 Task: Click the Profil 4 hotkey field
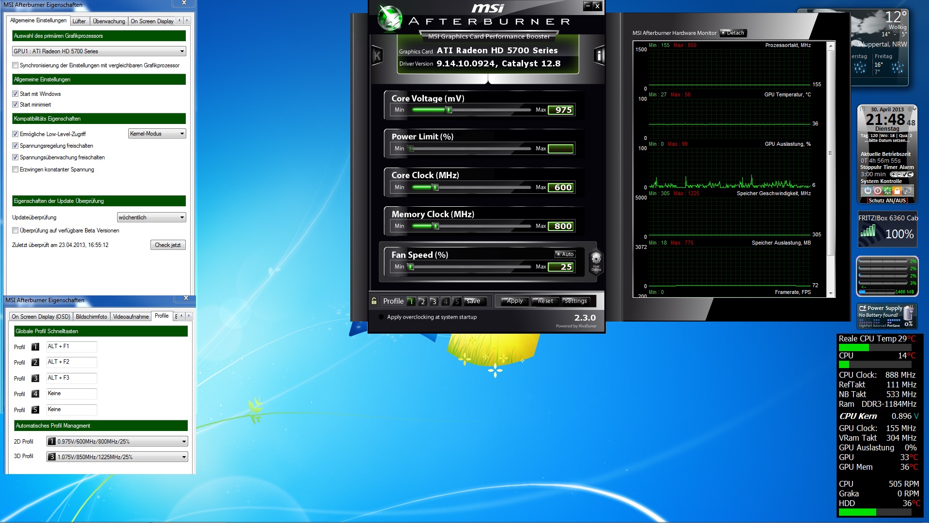click(71, 394)
